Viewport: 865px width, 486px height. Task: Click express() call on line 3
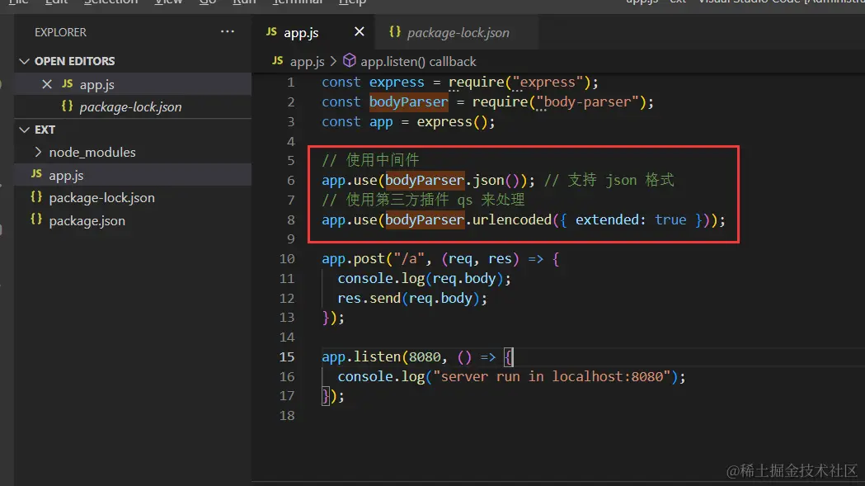[x=453, y=122]
